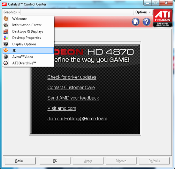Click the Desktop Properties colored balls icon
Viewport: 175px width, 169px height.
pyautogui.click(x=6, y=38)
